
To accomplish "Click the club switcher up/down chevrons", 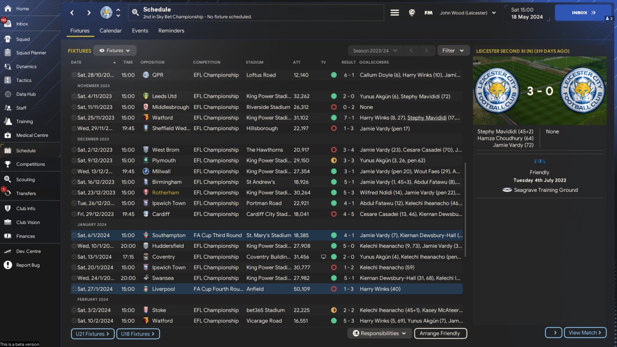I will [x=119, y=13].
